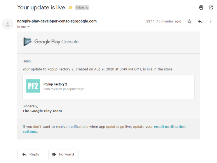Click 'The Google Play team' signature
The image size is (217, 163).
pos(42,111)
